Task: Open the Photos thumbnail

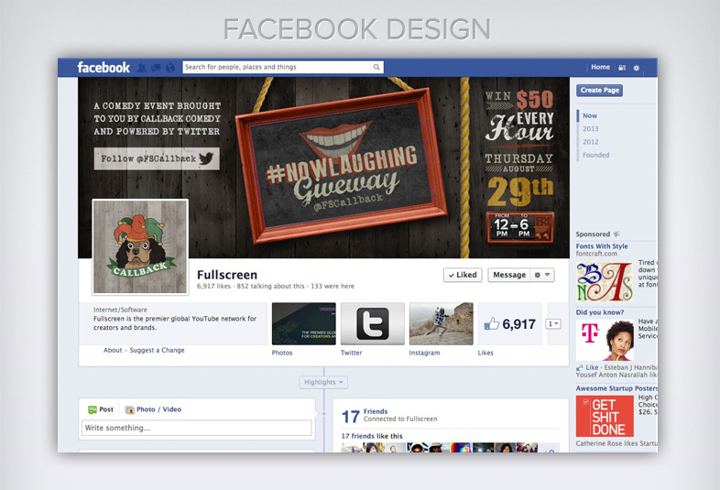Action: coord(304,323)
